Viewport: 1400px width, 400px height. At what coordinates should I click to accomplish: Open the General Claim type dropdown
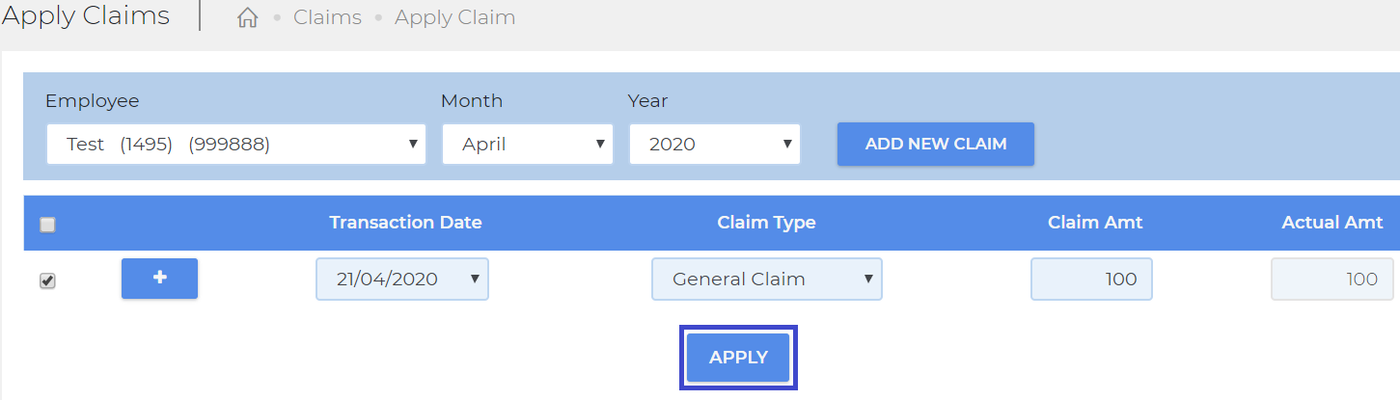pyautogui.click(x=767, y=280)
